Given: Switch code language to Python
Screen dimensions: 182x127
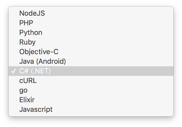Looking at the screenshot, I should [91, 33].
